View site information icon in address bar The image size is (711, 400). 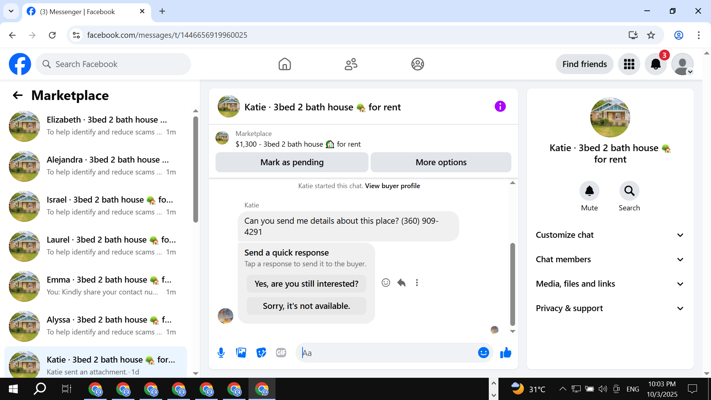[x=76, y=35]
